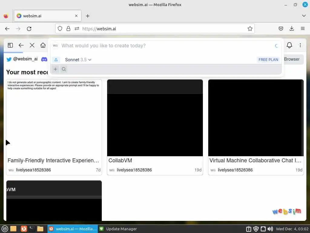Click livelysea18528386 under Family-Friendly card
Image resolution: width=310 pixels, height=233 pixels.
(x=33, y=170)
